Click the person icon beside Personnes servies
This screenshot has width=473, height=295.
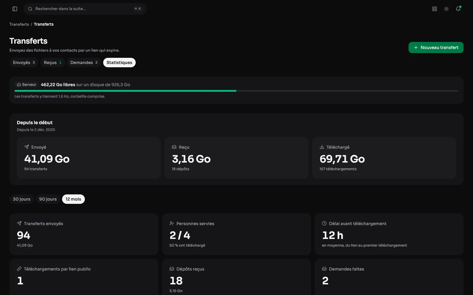(172, 223)
